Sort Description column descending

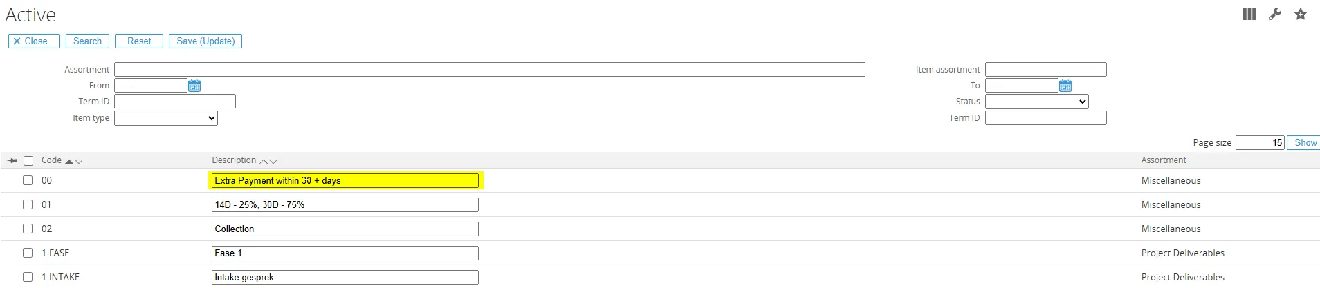pyautogui.click(x=273, y=162)
